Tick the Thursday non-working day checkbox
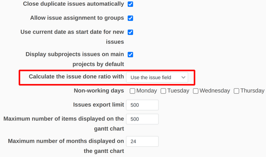The image size is (266, 157). pos(236,91)
